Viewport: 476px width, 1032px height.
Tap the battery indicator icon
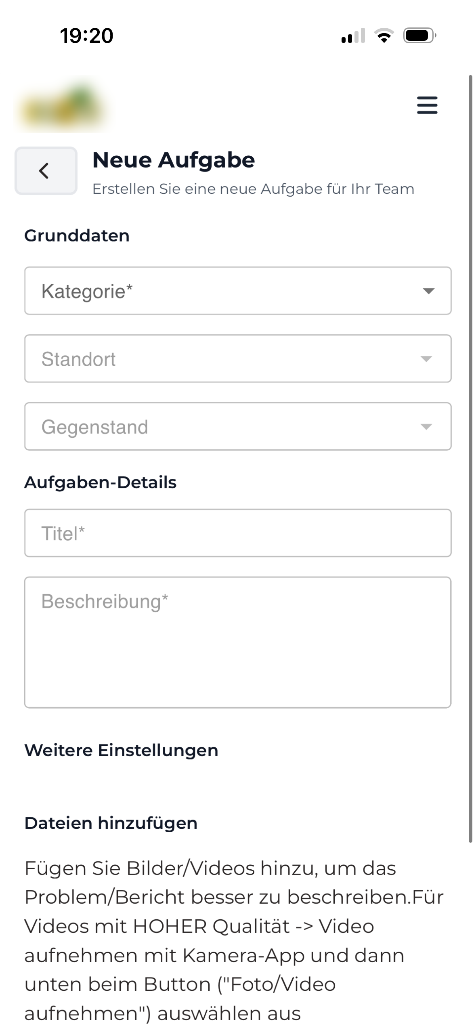coord(419,36)
